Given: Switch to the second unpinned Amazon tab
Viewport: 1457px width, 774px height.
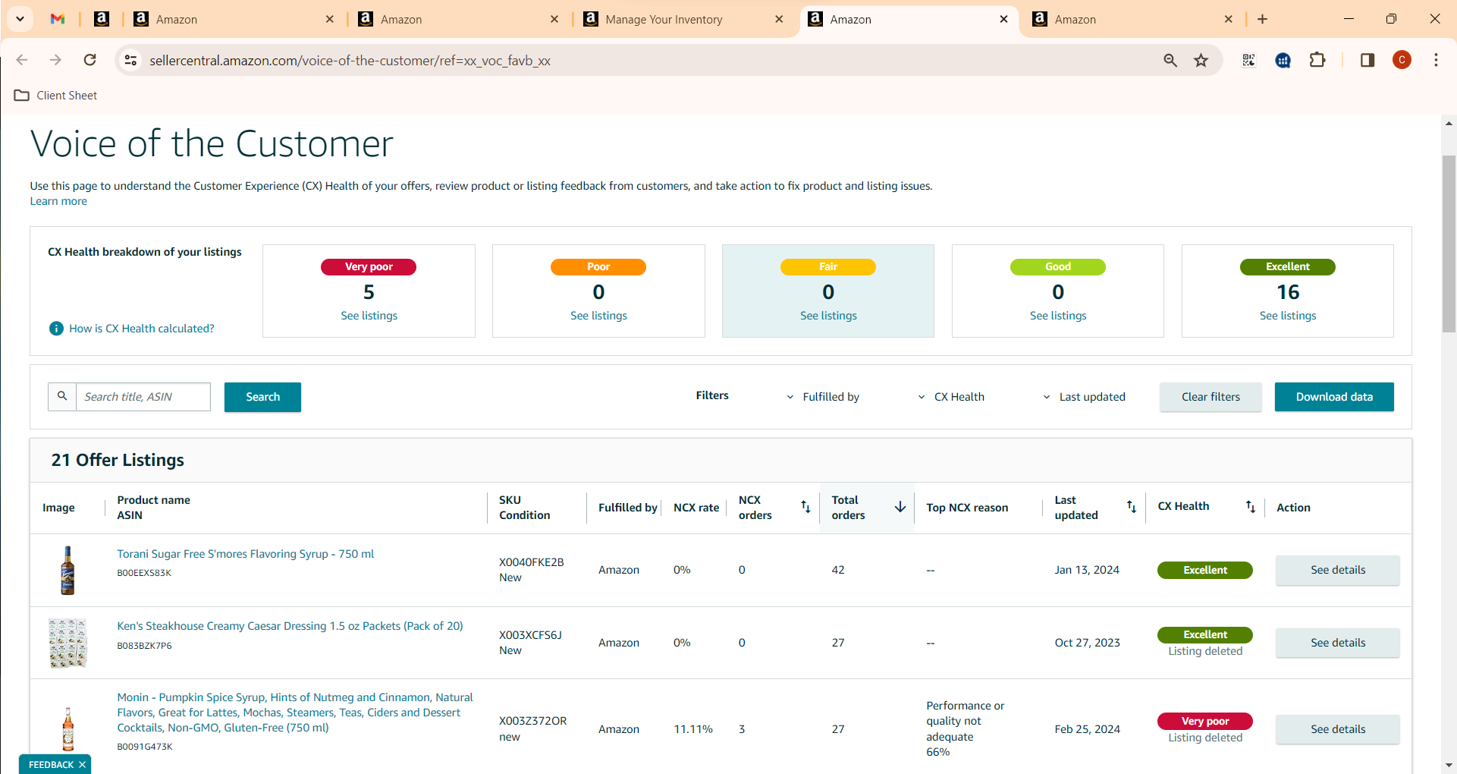Looking at the screenshot, I should (x=459, y=19).
